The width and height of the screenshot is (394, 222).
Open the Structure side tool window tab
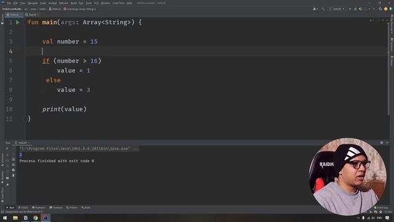2,160
